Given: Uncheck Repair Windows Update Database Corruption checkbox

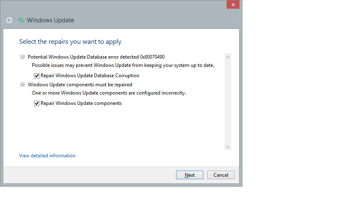Looking at the screenshot, I should tap(37, 76).
